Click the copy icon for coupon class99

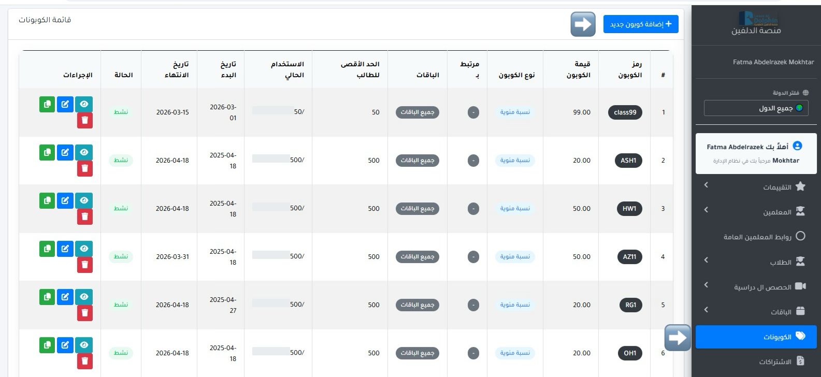[47, 104]
